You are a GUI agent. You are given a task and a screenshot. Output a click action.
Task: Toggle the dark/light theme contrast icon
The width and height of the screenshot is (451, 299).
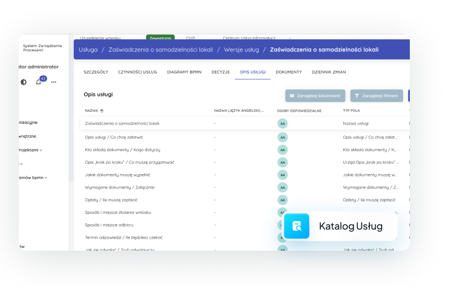coord(24,82)
